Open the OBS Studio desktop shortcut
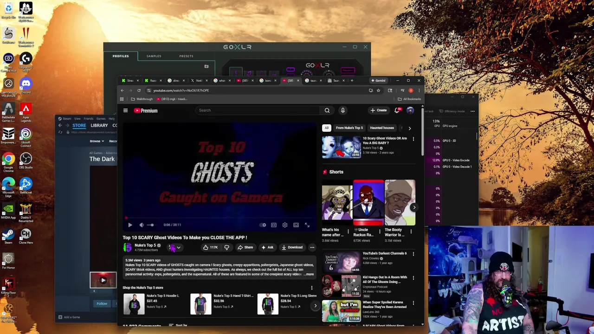 click(26, 161)
